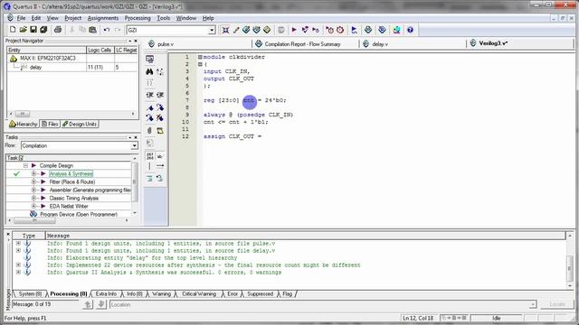This screenshot has height=325, width=579.
Task: Click the blue Start Simulation toolbar icon
Action: (x=354, y=30)
